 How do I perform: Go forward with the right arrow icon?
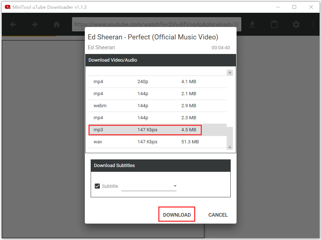[x=35, y=24]
